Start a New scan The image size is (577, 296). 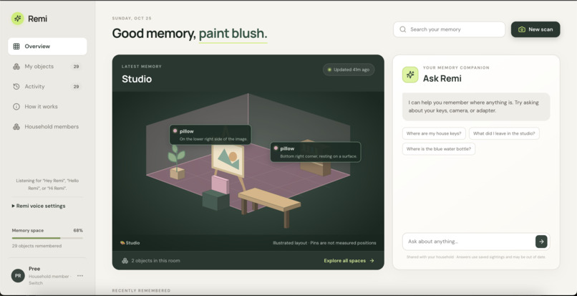535,29
